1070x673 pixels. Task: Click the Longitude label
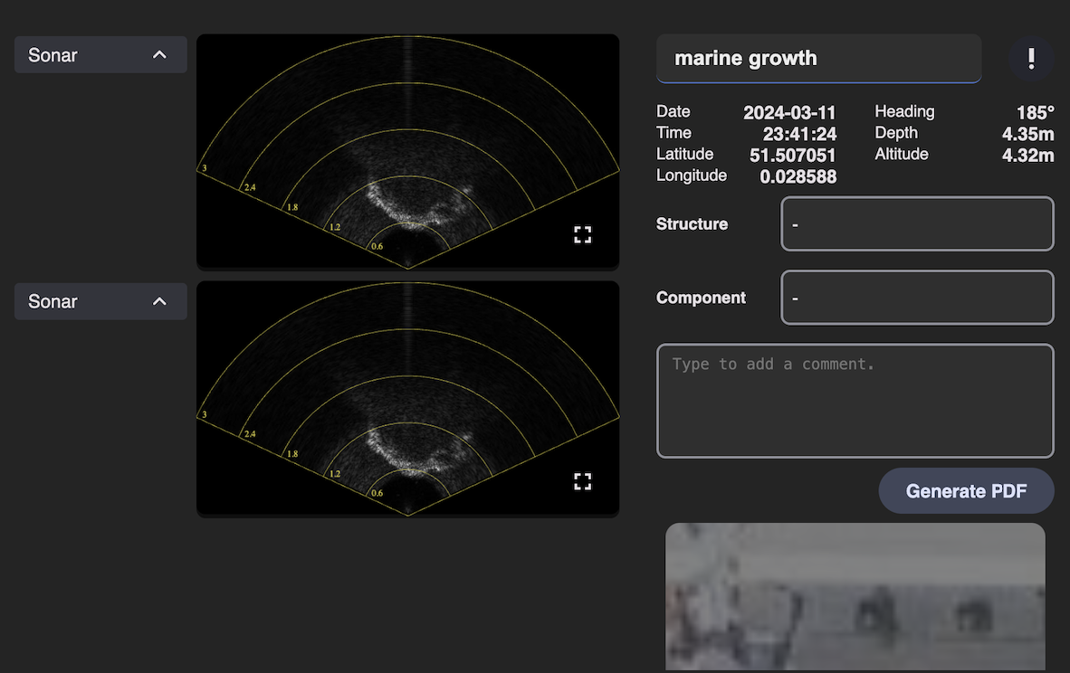point(692,175)
